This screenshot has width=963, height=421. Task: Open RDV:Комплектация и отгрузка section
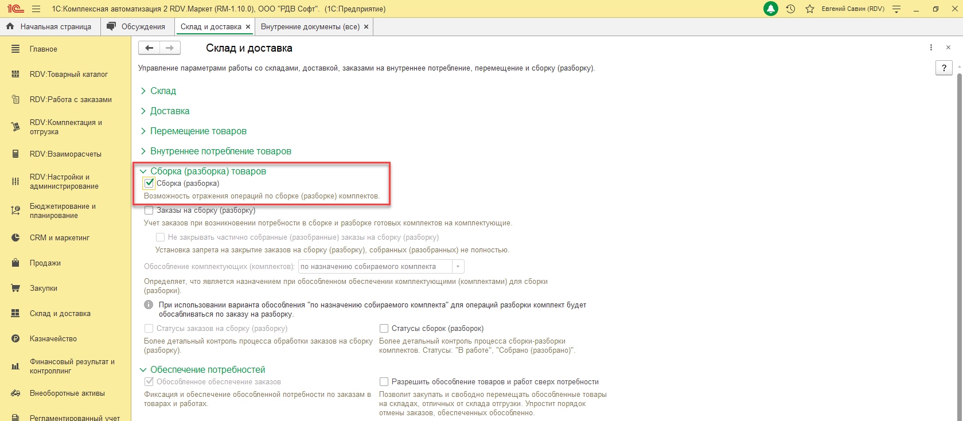[65, 127]
